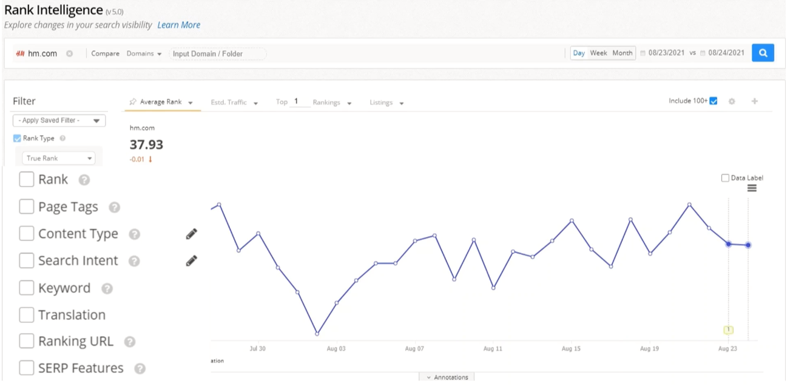Image resolution: width=790 pixels, height=387 pixels.
Task: Open chart settings via gear icon
Action: coord(732,101)
